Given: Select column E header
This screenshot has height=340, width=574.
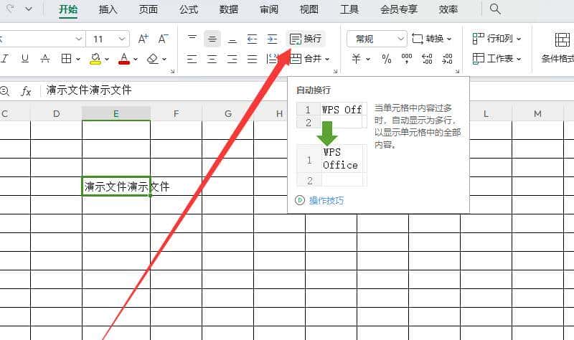Looking at the screenshot, I should tap(116, 113).
